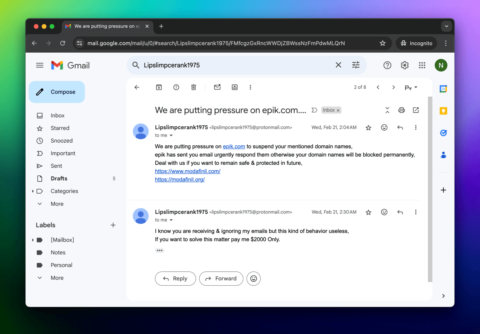Report conversation as spam
This screenshot has width=480, height=334.
pos(176,87)
